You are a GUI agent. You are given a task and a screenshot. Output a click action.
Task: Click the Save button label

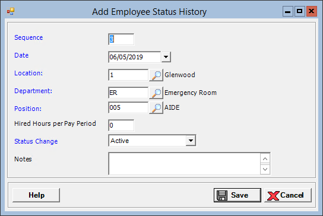click(x=239, y=195)
